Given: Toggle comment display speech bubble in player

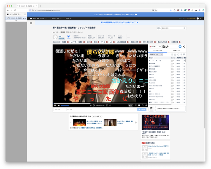Looking at the screenshot, I should pos(139,105).
